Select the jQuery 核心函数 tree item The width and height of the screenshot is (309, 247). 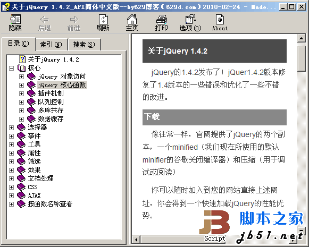point(62,85)
